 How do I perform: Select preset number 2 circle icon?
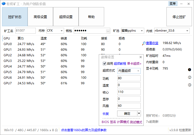[190, 77]
